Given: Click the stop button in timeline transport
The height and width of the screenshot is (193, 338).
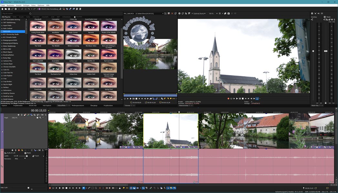Looking at the screenshot, I should pyautogui.click(x=67, y=188).
